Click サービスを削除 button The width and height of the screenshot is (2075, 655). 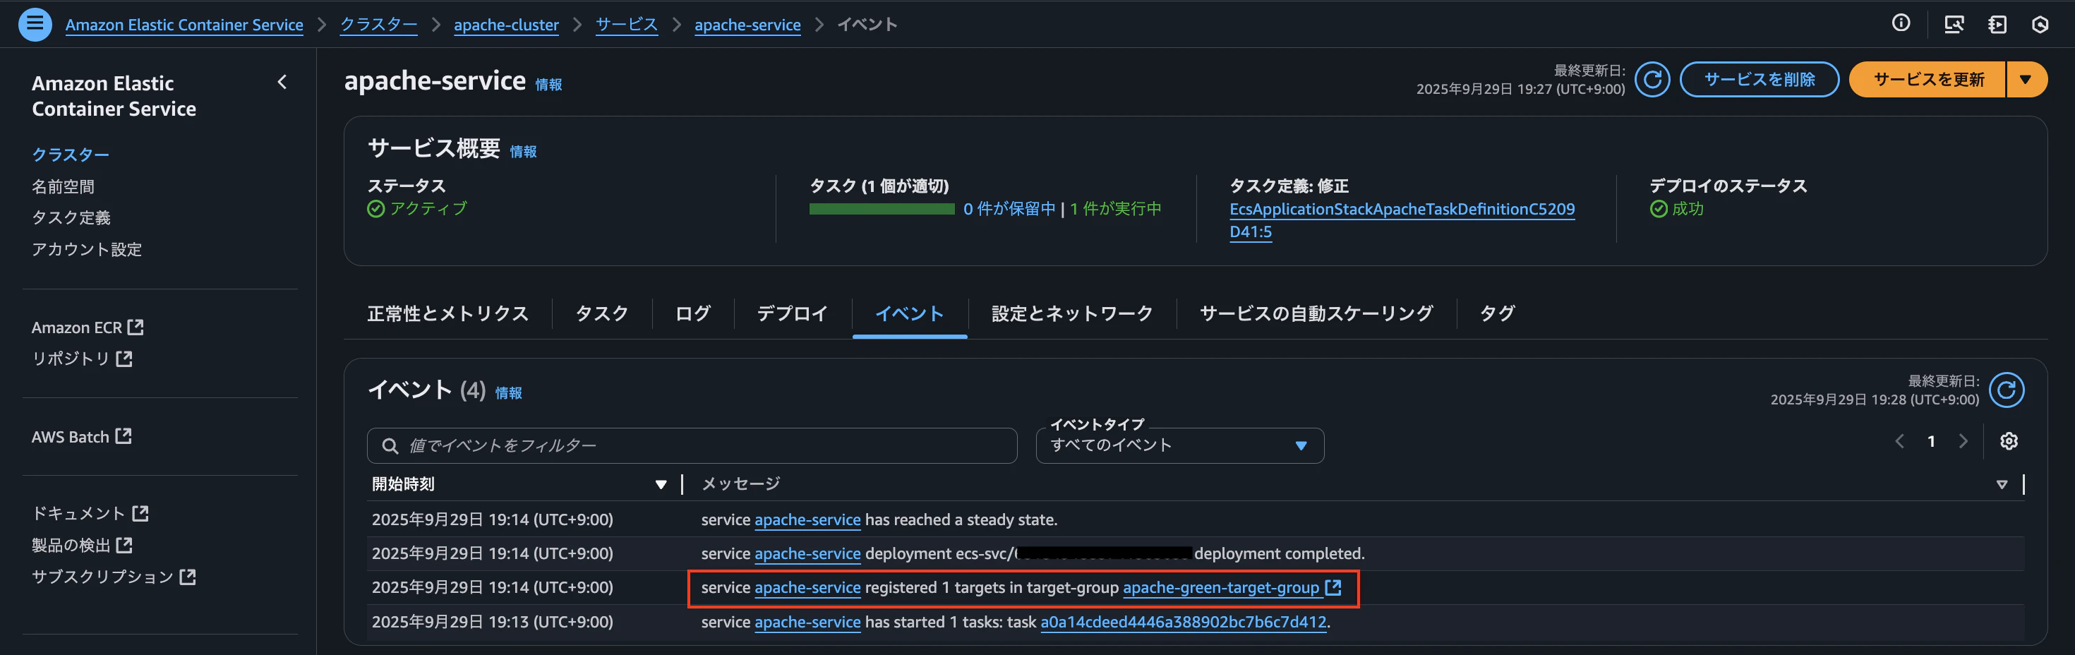click(1760, 79)
